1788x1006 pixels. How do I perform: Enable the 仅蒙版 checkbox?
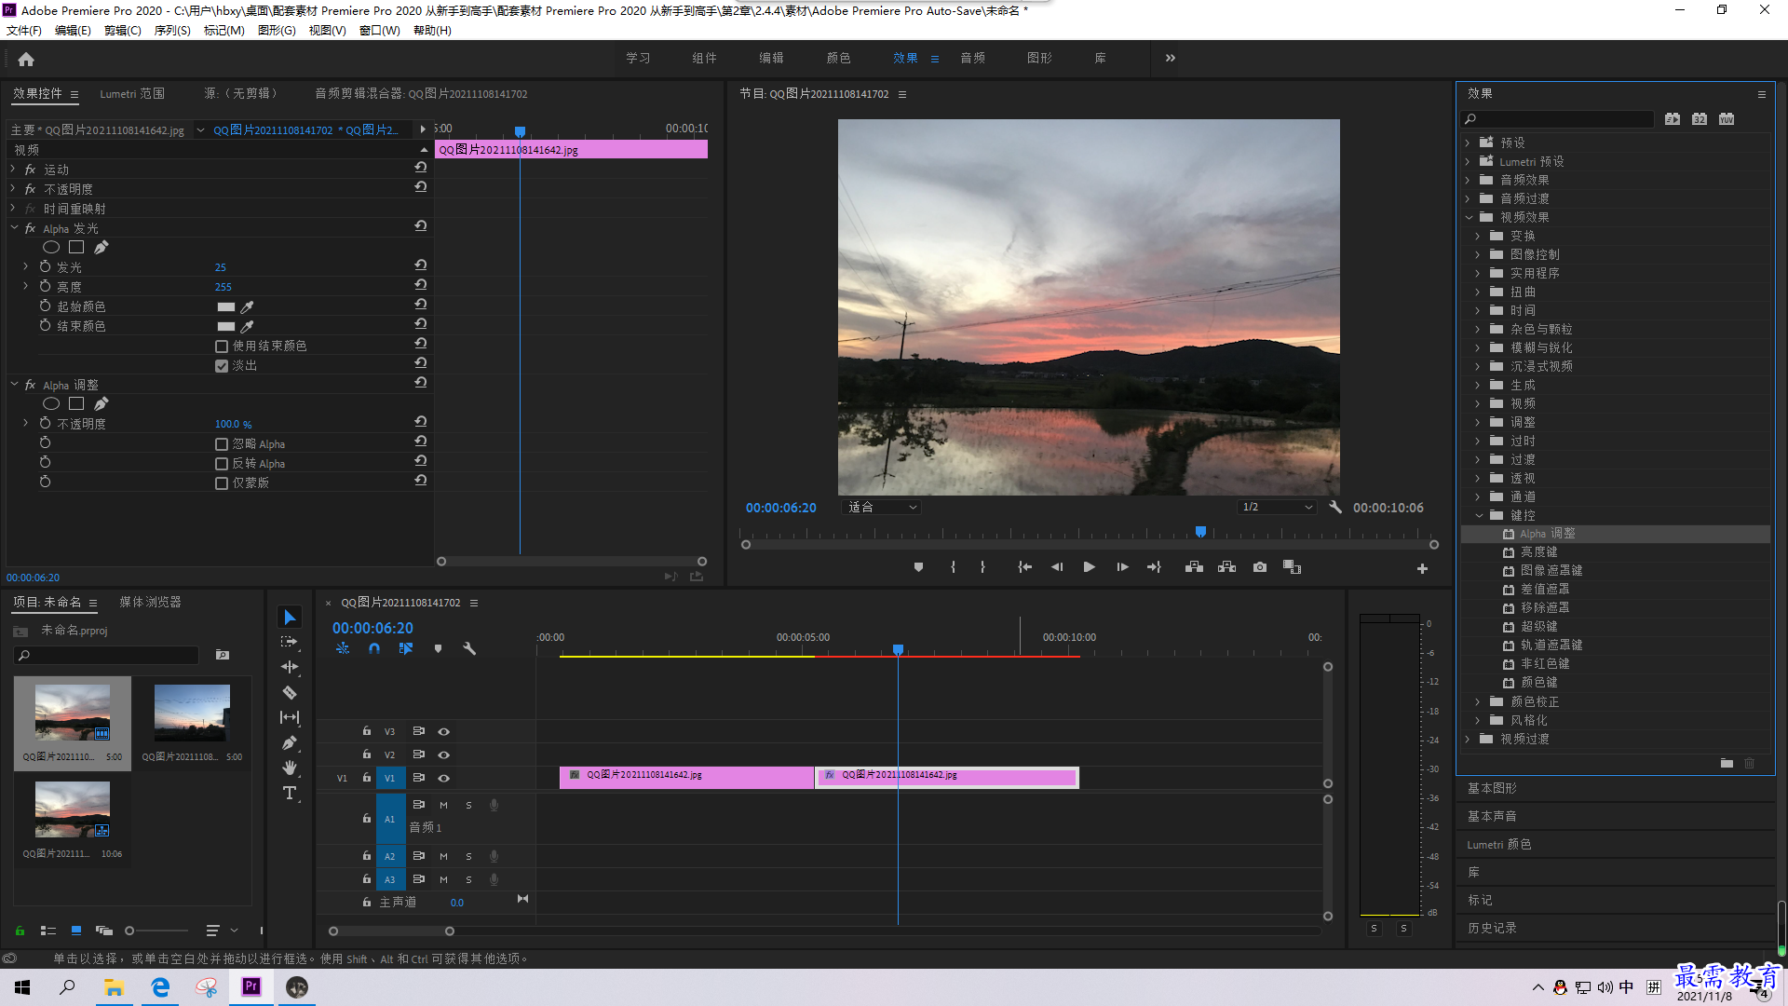(x=222, y=483)
